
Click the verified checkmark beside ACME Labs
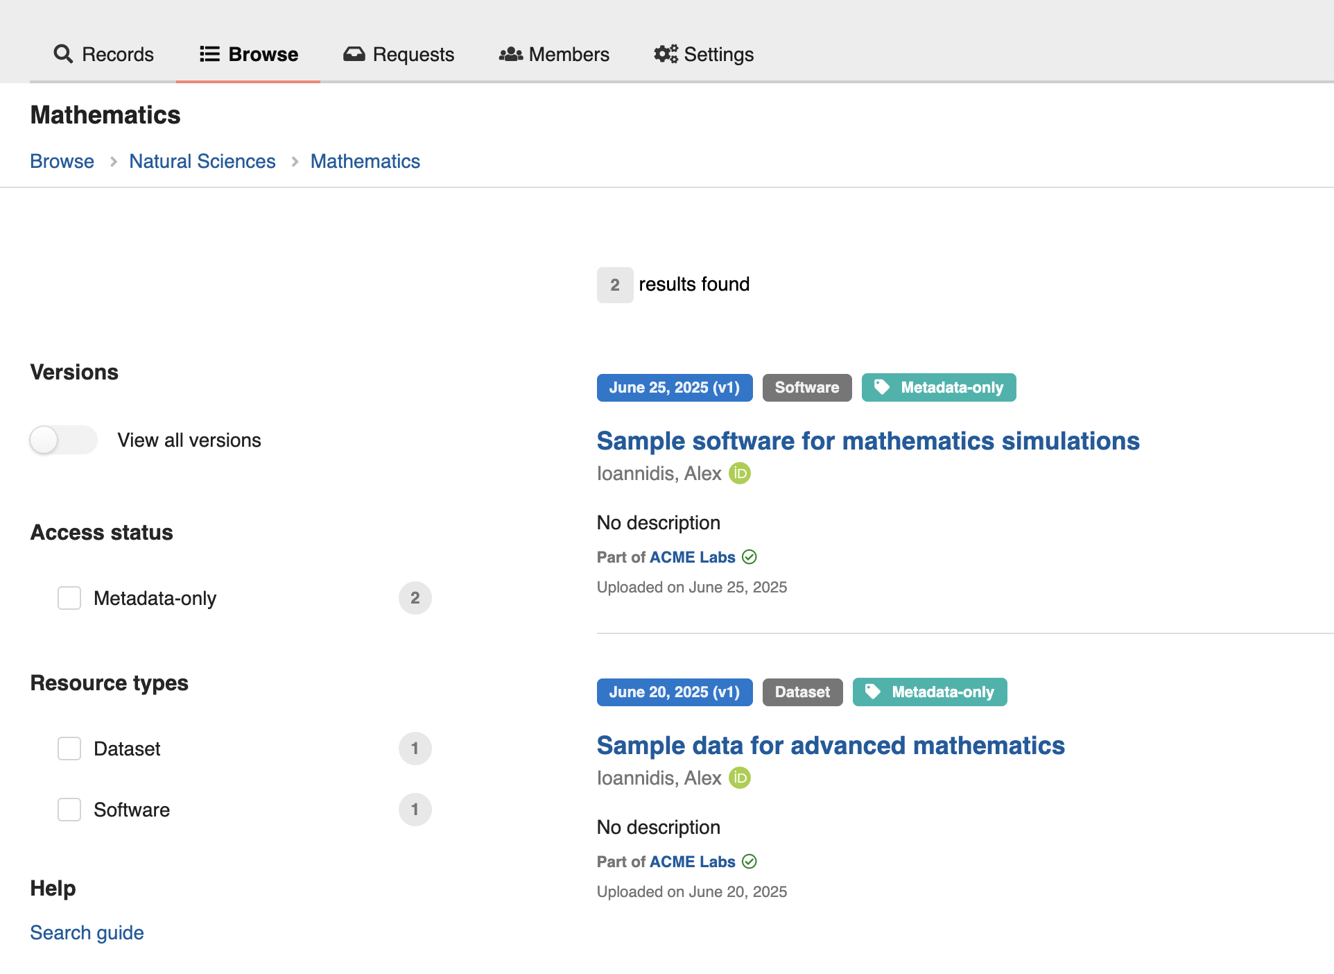click(750, 556)
